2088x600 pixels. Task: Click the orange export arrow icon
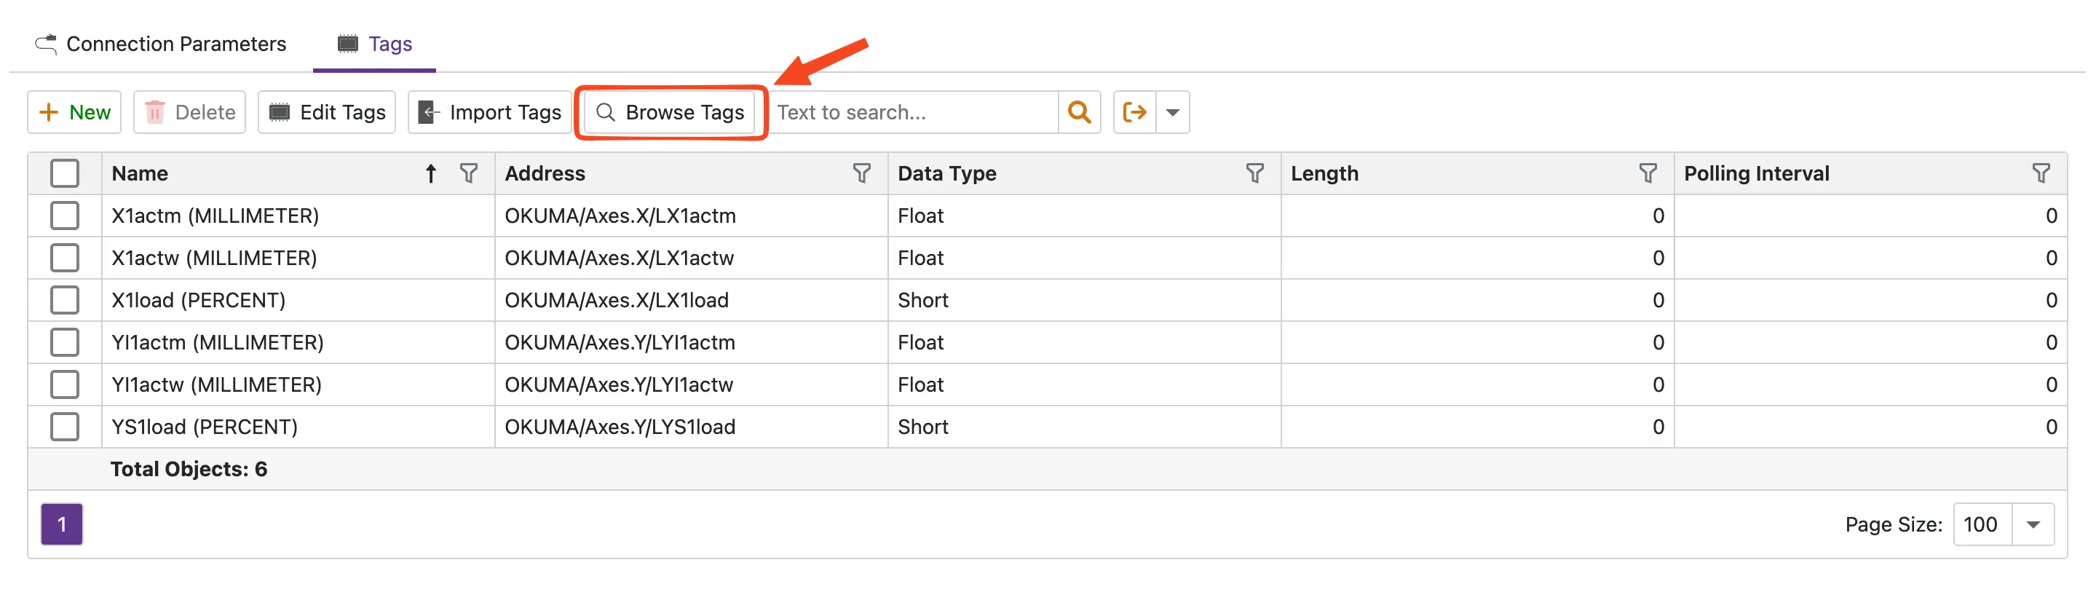1134,112
